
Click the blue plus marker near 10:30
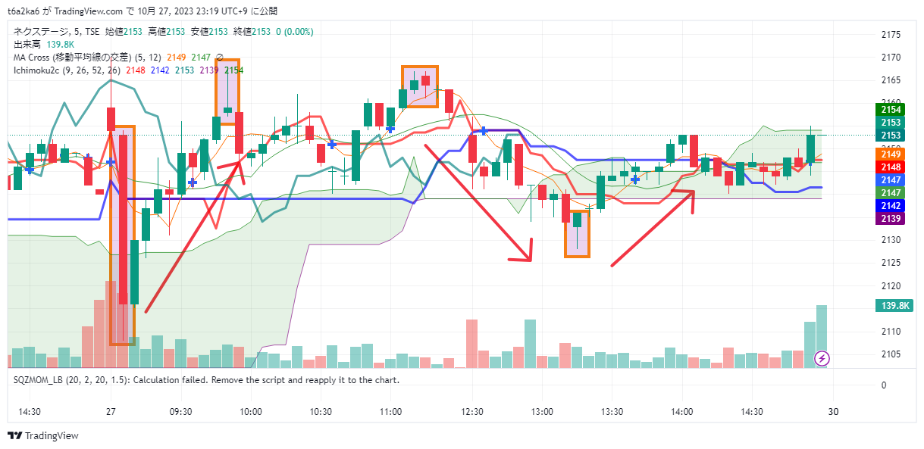(x=331, y=144)
